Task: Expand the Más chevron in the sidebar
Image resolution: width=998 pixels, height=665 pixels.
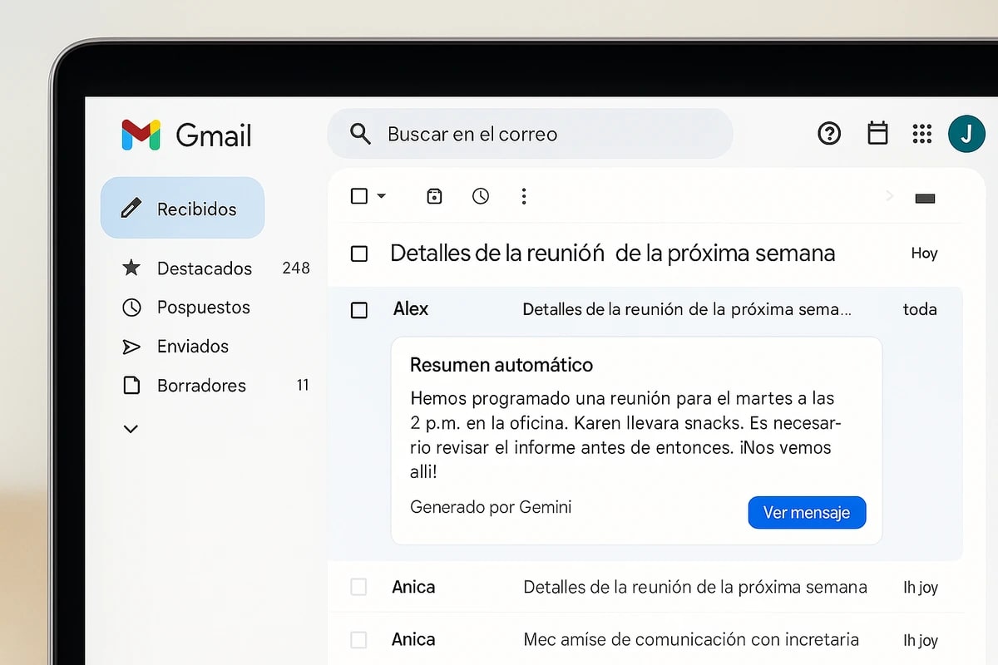Action: (131, 428)
